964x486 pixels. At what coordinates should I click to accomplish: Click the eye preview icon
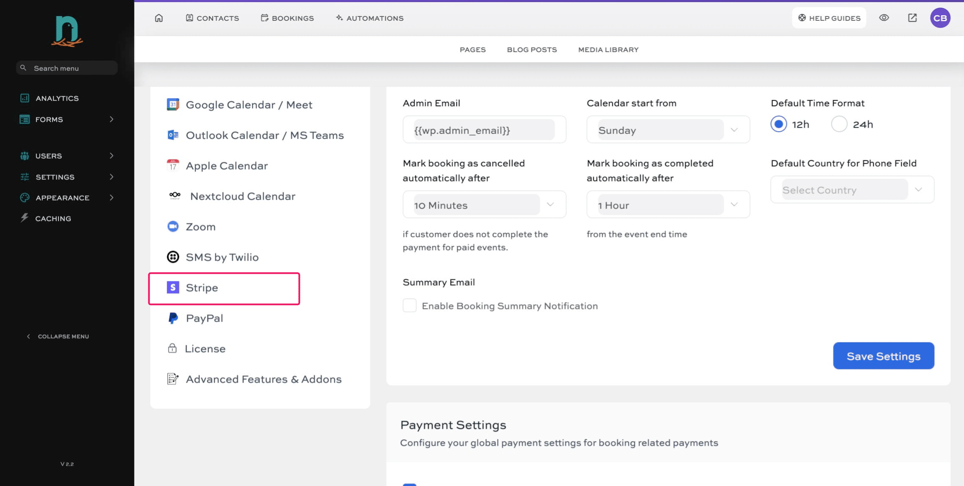coord(884,18)
